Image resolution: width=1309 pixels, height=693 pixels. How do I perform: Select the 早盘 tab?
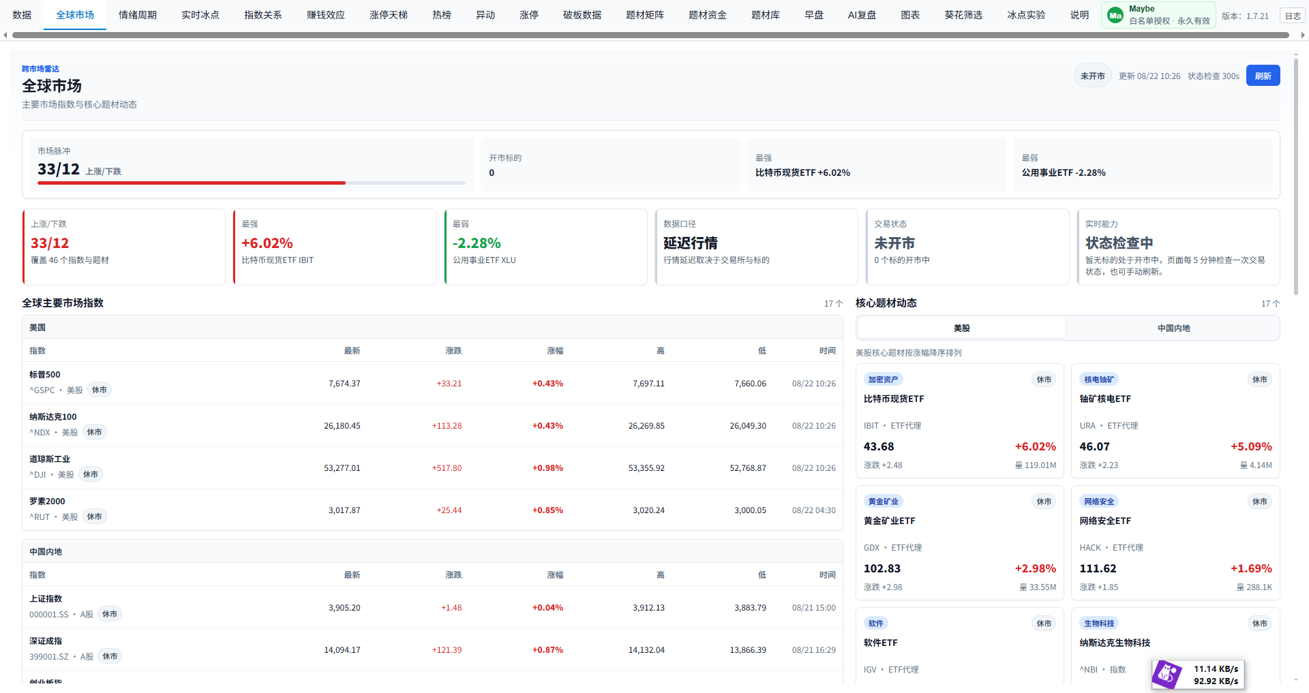coord(814,15)
